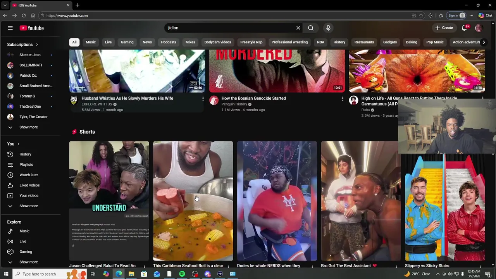Select the Restaurants filter chip
Viewport: 496px width, 279px height.
(364, 42)
